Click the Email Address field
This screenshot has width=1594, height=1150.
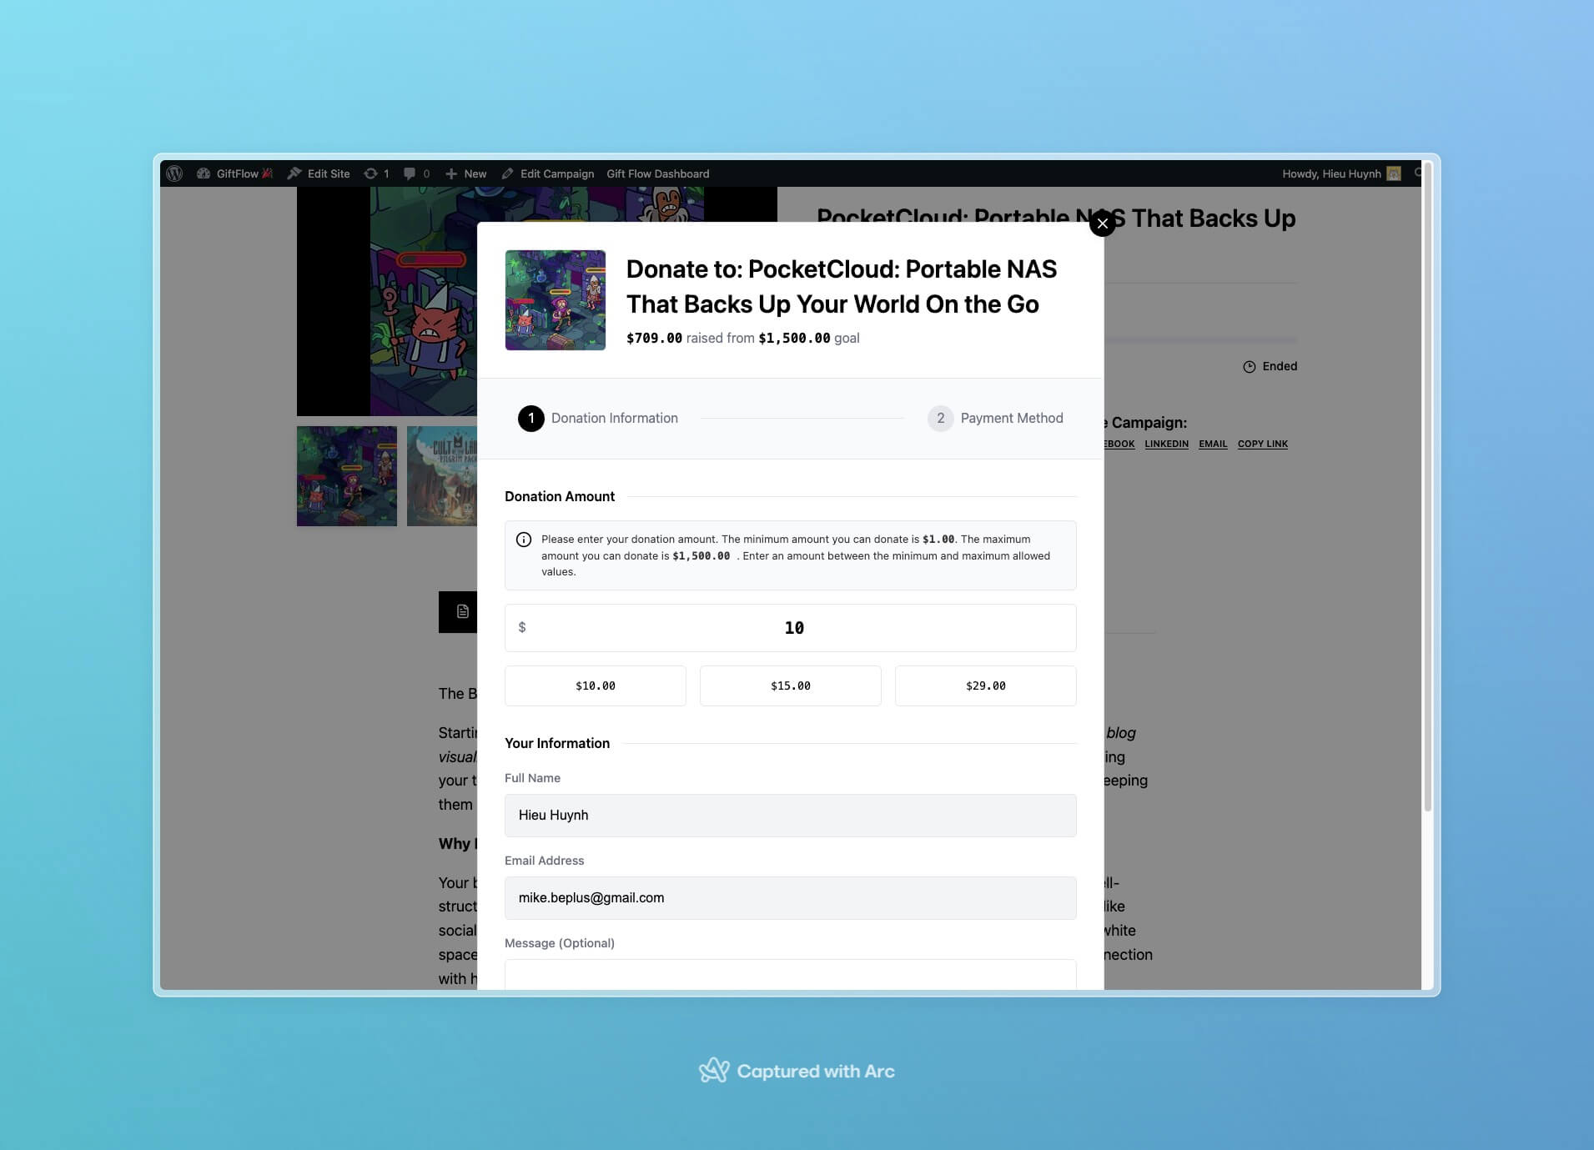pyautogui.click(x=791, y=898)
